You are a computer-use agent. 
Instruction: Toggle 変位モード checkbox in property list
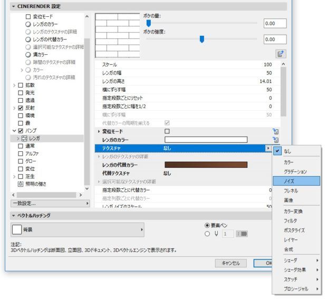click(167, 131)
